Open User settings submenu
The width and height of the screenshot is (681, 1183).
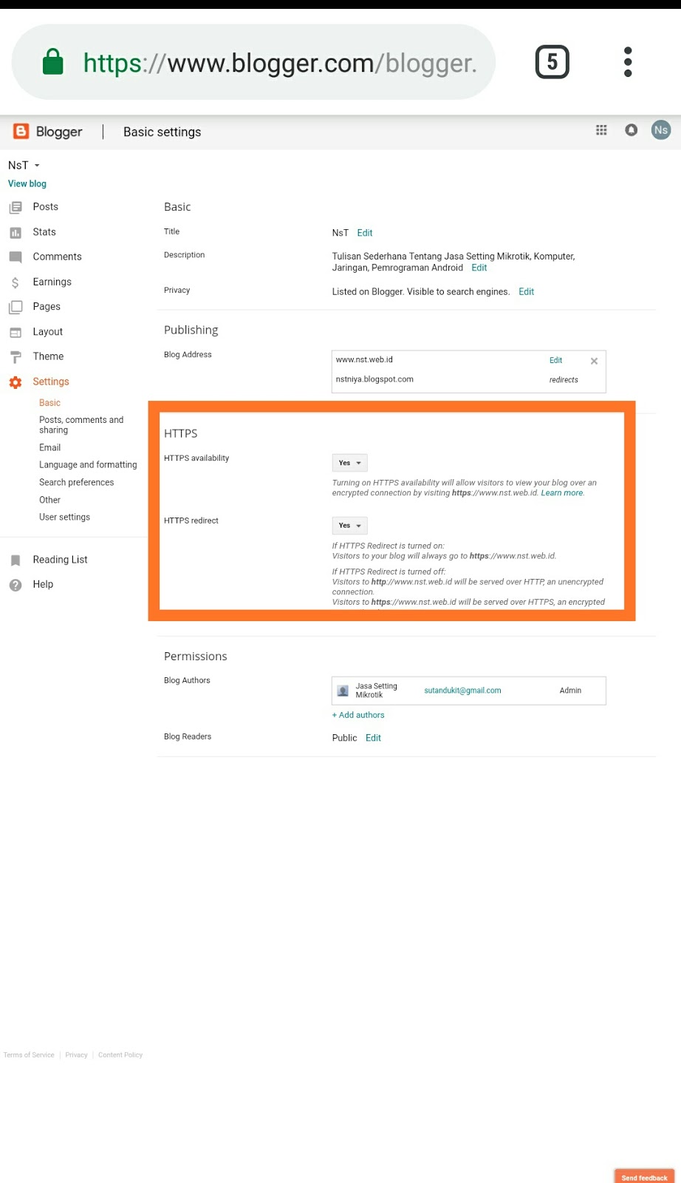click(x=64, y=517)
